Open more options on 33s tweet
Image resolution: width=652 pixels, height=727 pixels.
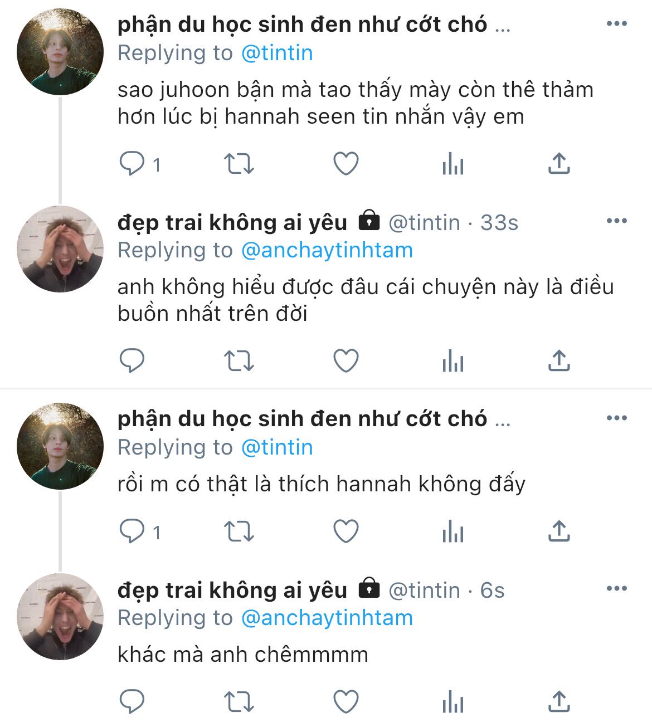616,221
